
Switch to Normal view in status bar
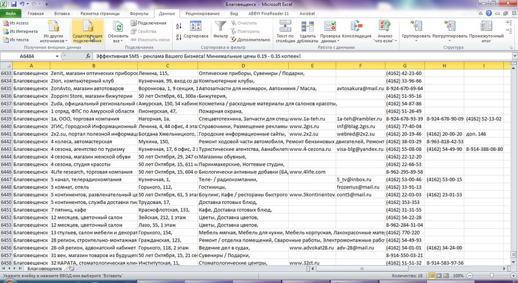[431, 275]
